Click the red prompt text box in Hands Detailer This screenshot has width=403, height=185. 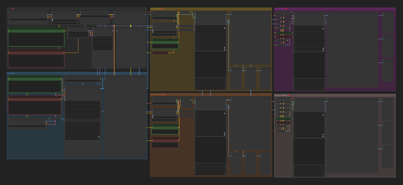pyautogui.click(x=165, y=145)
